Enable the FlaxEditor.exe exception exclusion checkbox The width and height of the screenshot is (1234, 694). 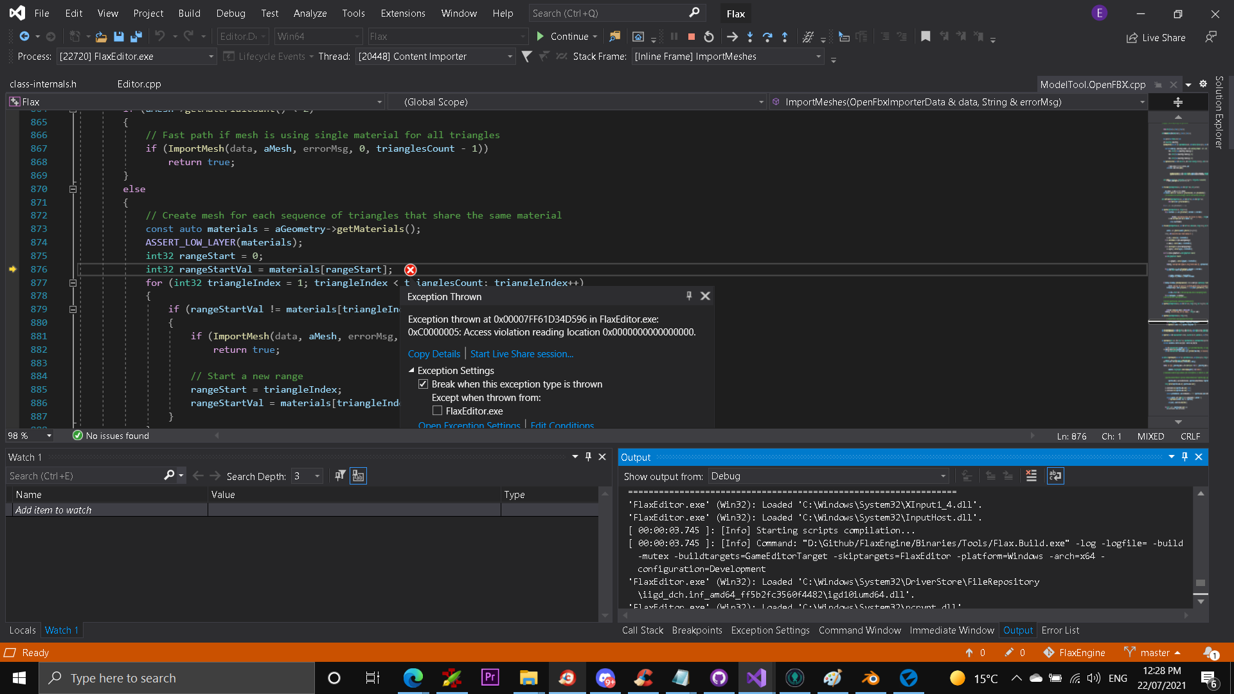tap(438, 411)
